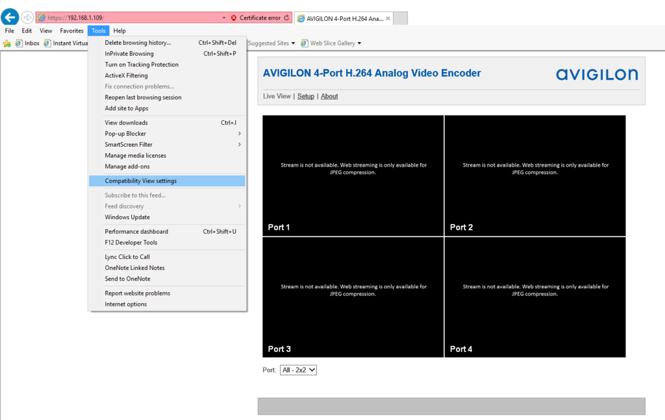Expand the address bar autocomplete dropdown arrow
Image resolution: width=665 pixels, height=420 pixels.
(x=224, y=18)
